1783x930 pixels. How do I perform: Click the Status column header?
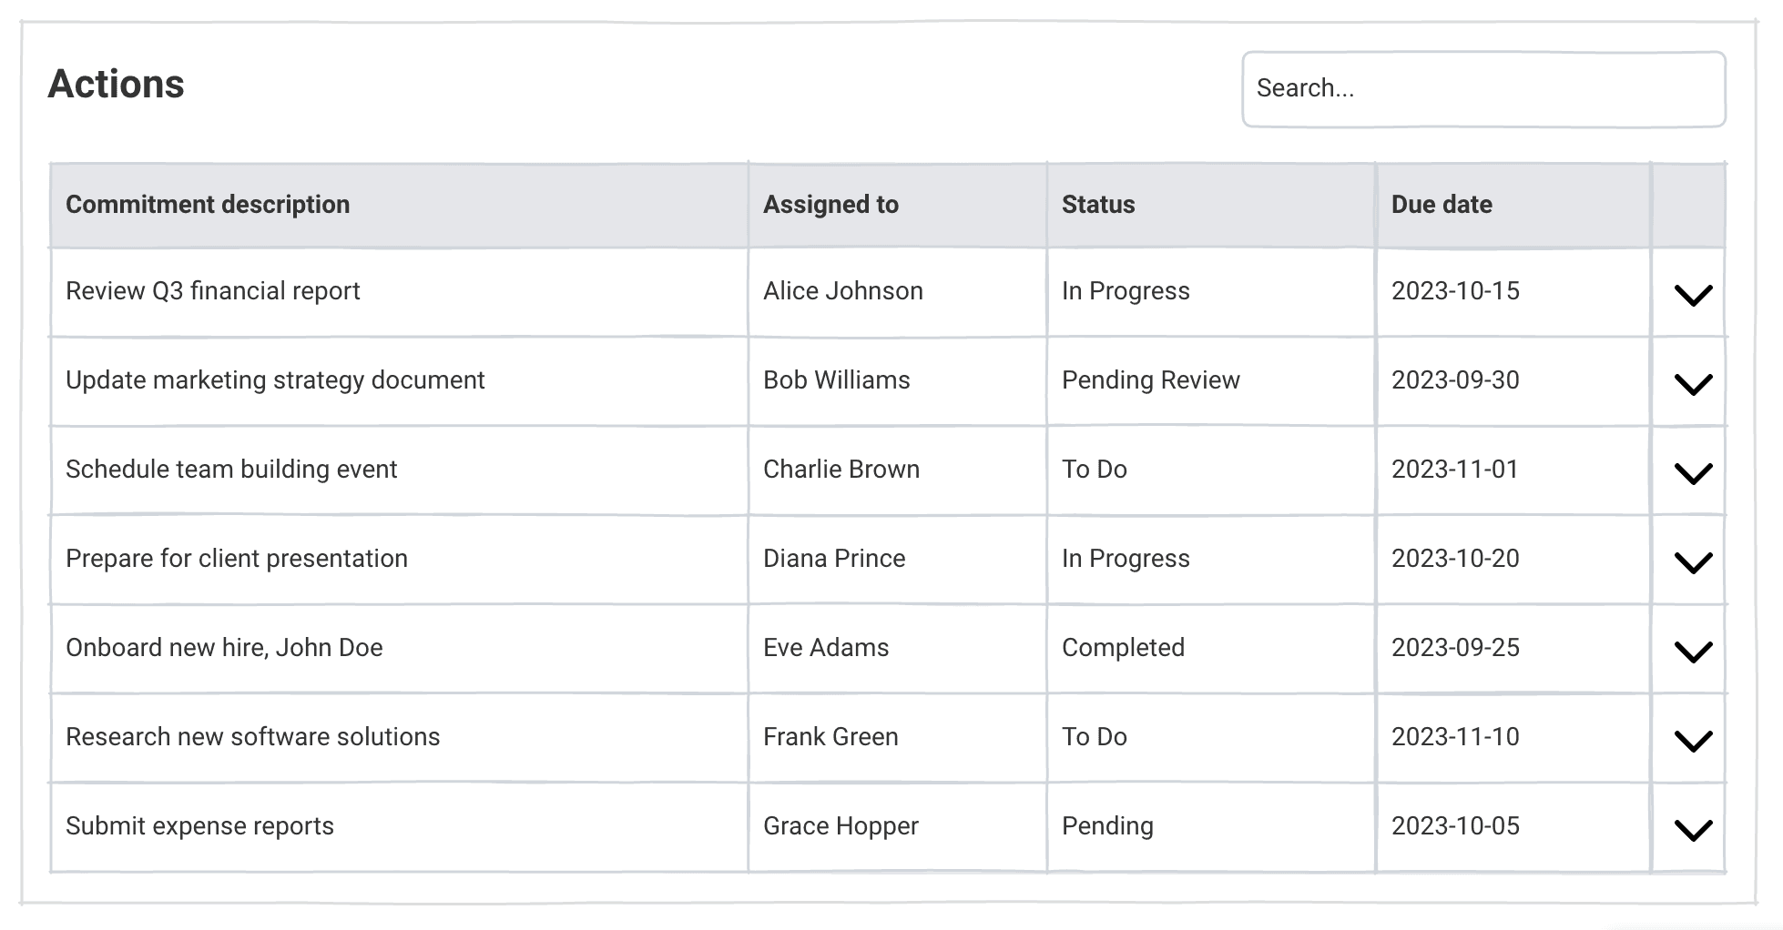point(1098,205)
